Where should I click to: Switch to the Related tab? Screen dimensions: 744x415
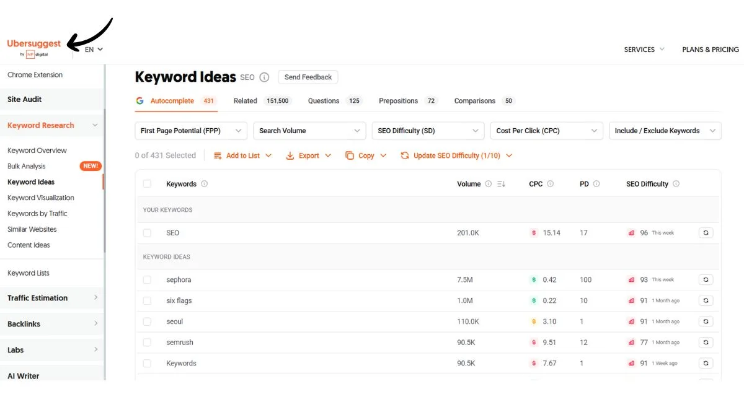pyautogui.click(x=261, y=101)
